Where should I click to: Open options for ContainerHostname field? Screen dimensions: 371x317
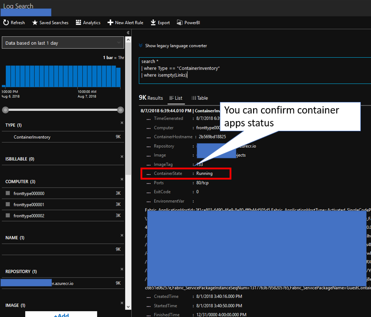tap(148, 137)
